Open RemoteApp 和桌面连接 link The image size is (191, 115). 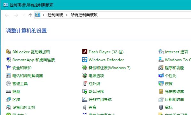point(34,60)
